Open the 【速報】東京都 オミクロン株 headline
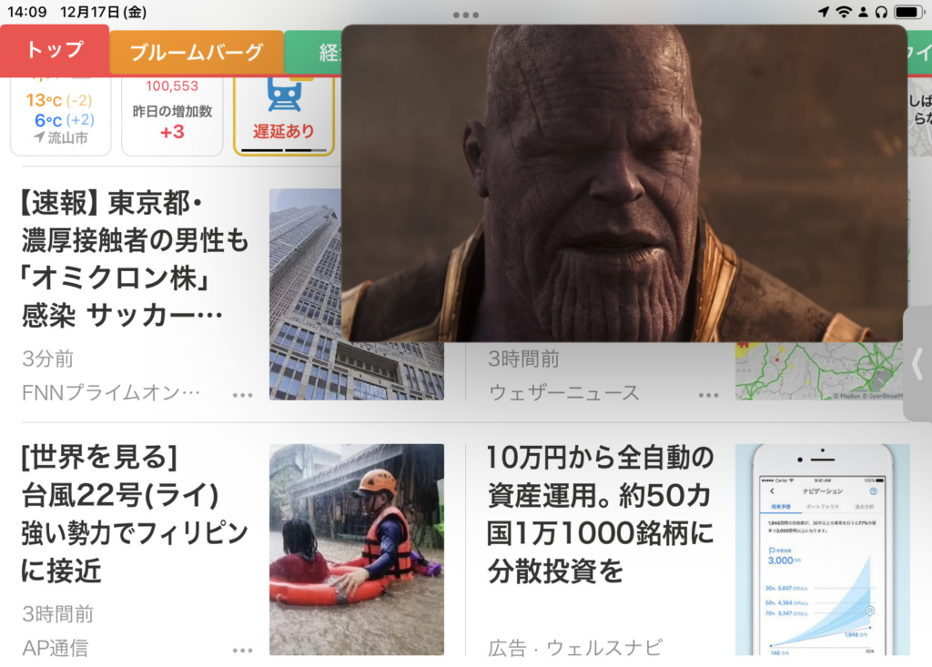 click(x=136, y=259)
